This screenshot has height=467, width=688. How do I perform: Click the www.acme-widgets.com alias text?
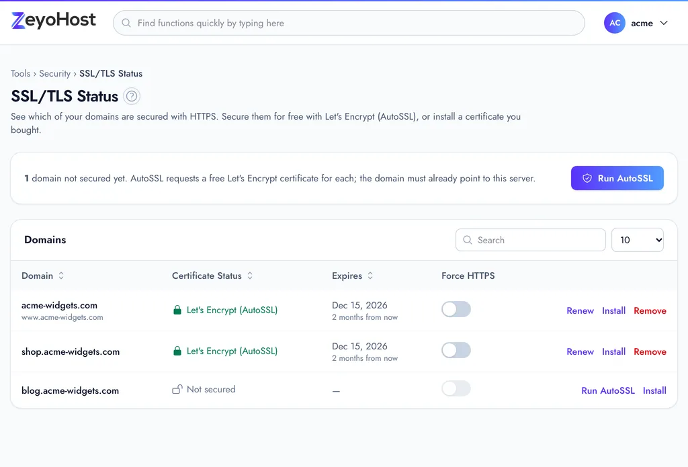pyautogui.click(x=62, y=317)
